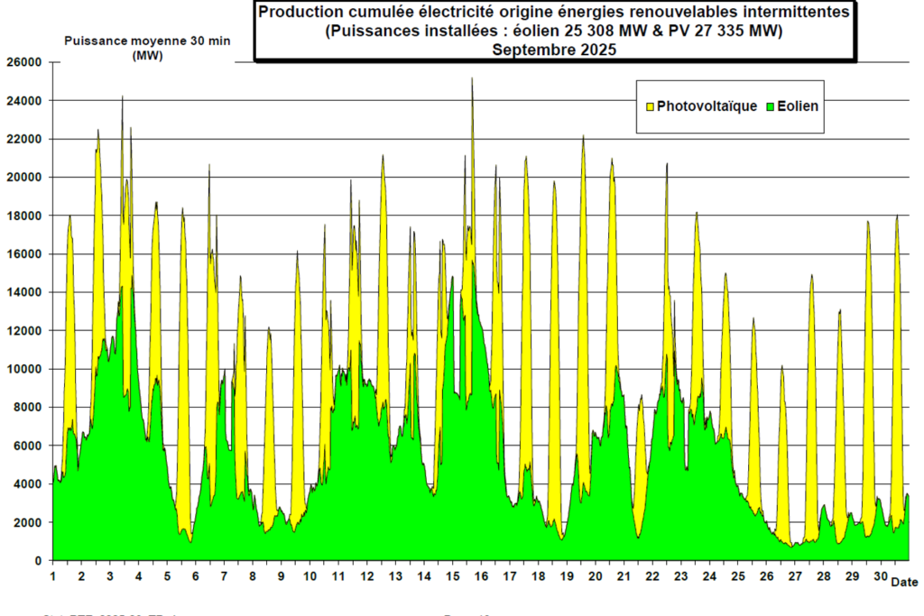
Task: Click the chart title's first line
Action: click(553, 13)
